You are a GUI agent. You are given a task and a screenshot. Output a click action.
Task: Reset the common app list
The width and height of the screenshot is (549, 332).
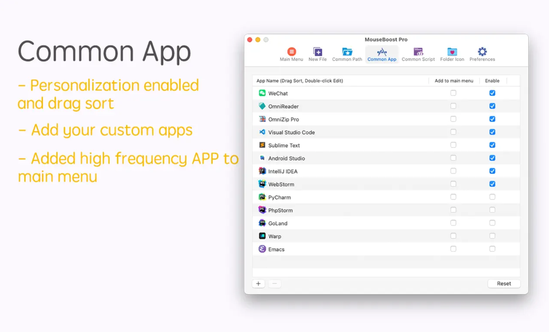click(x=504, y=284)
